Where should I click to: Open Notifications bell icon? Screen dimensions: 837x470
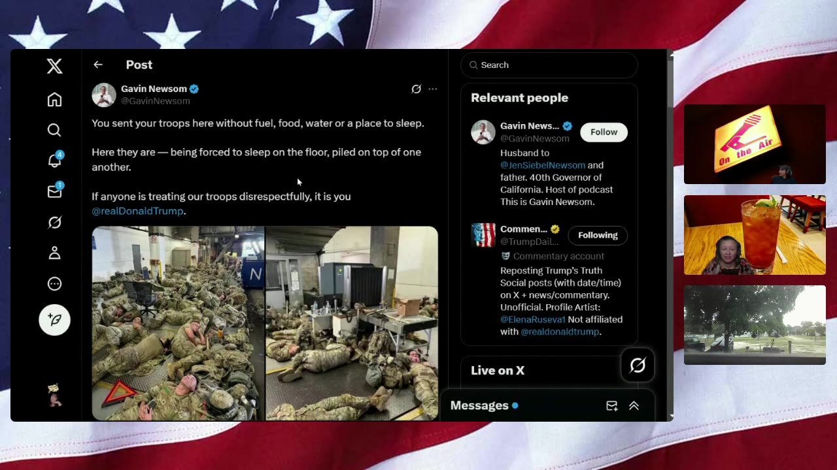55,160
